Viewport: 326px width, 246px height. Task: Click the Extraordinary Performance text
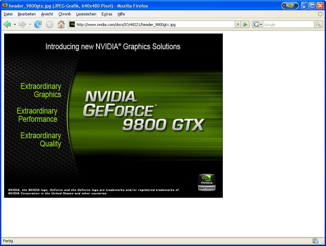click(37, 115)
